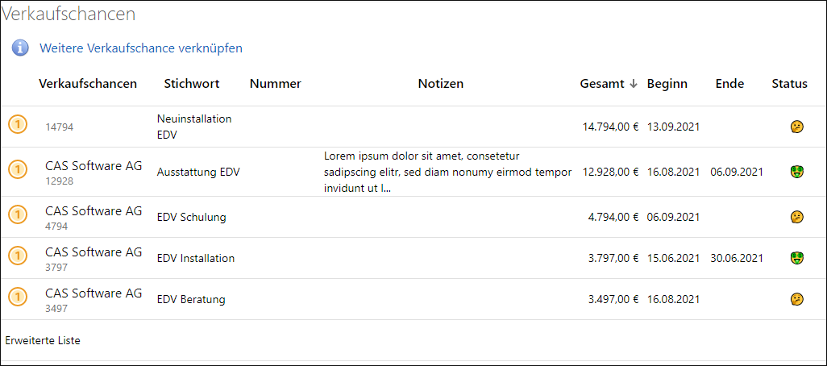Screen dimensions: 827x366
Task: Click the opportunity icon in the 14794 row
Action: coord(18,125)
